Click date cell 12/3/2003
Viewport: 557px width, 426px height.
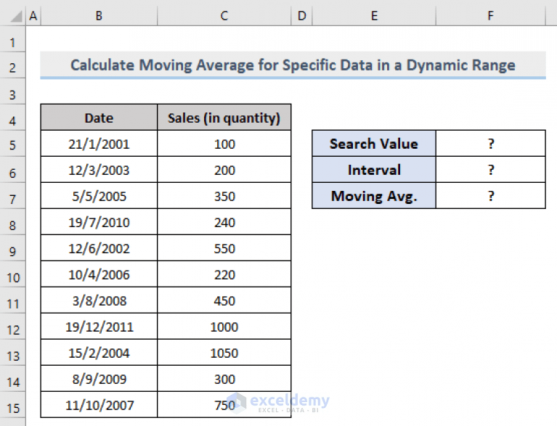(x=99, y=170)
